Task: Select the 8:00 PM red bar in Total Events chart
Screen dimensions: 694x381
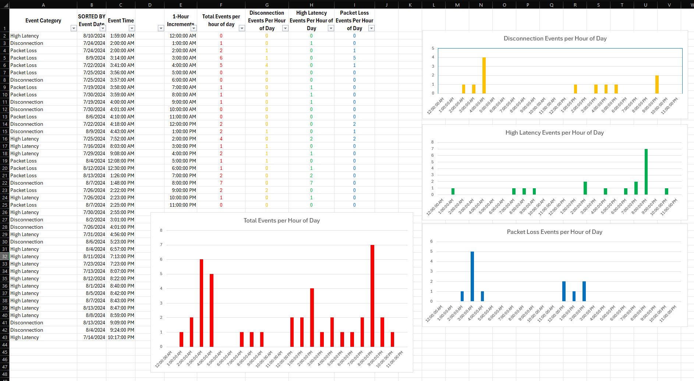Action: (x=372, y=296)
